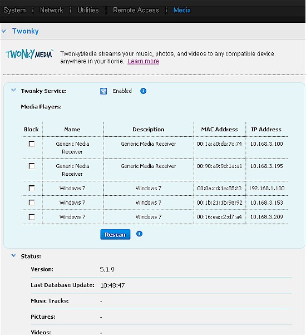Click the Music Tracks label
This screenshot has height=336, width=306.
pos(50,301)
